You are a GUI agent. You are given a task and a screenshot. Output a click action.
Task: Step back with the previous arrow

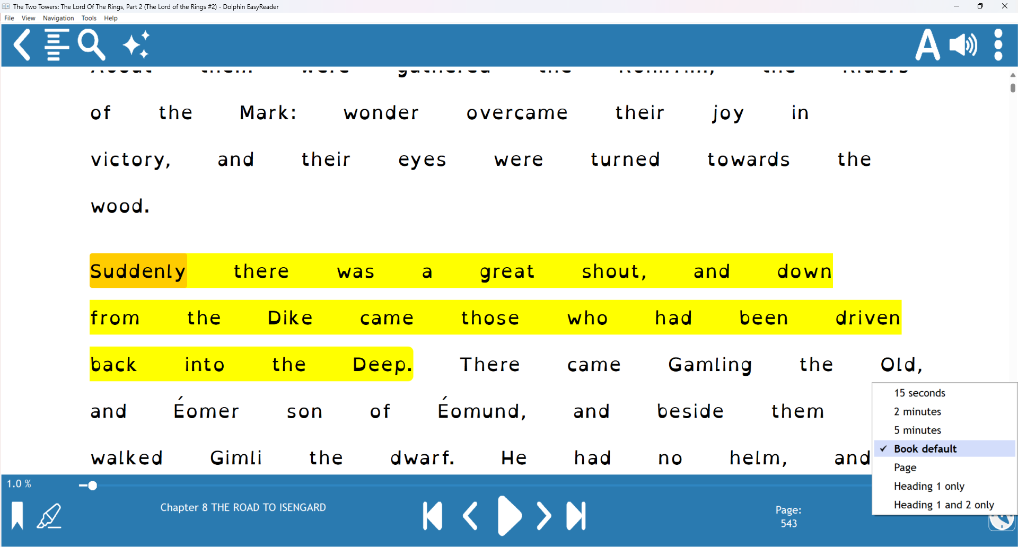pyautogui.click(x=470, y=516)
